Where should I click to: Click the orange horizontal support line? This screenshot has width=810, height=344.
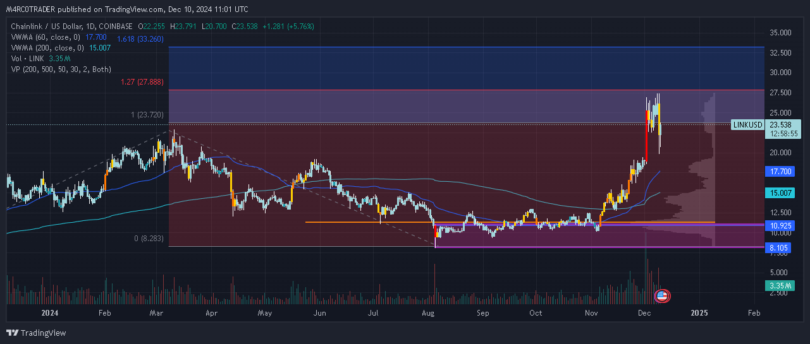(510, 222)
